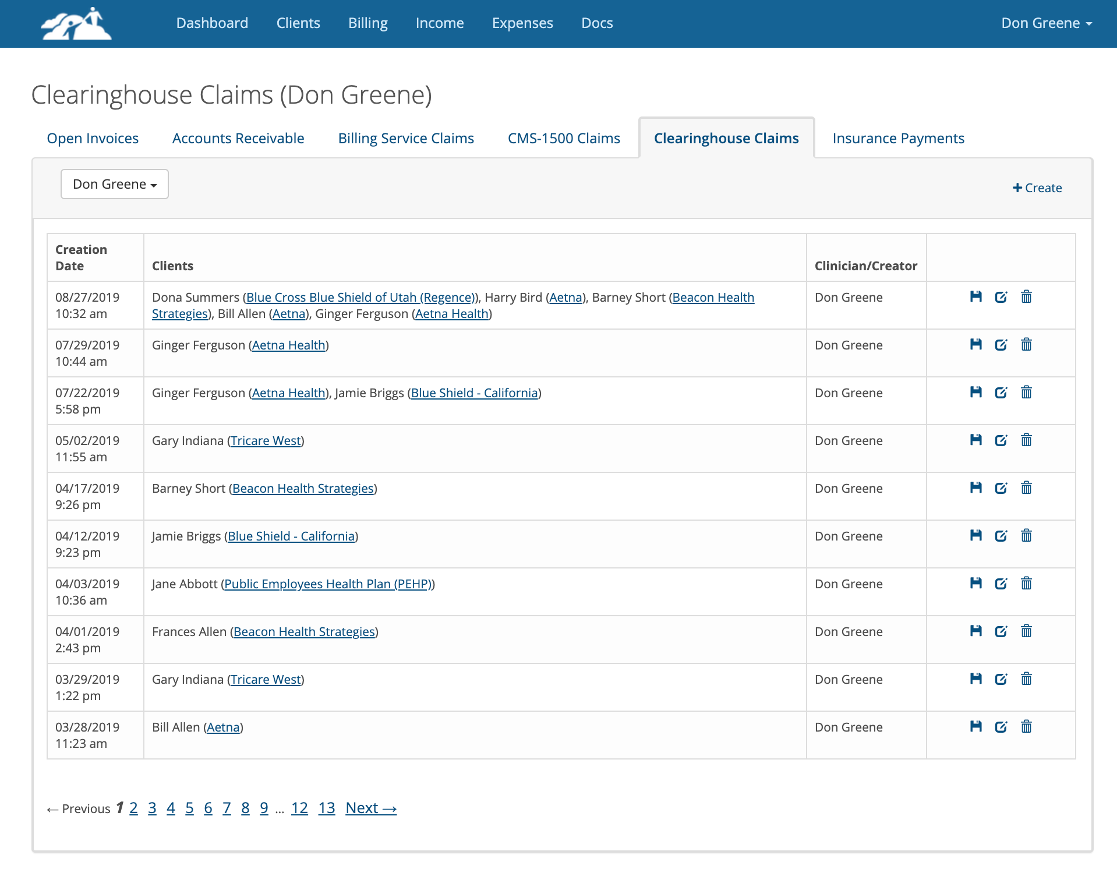This screenshot has height=876, width=1117.
Task: Delete the Bill Allen 03/28/2019 claim
Action: point(1026,726)
